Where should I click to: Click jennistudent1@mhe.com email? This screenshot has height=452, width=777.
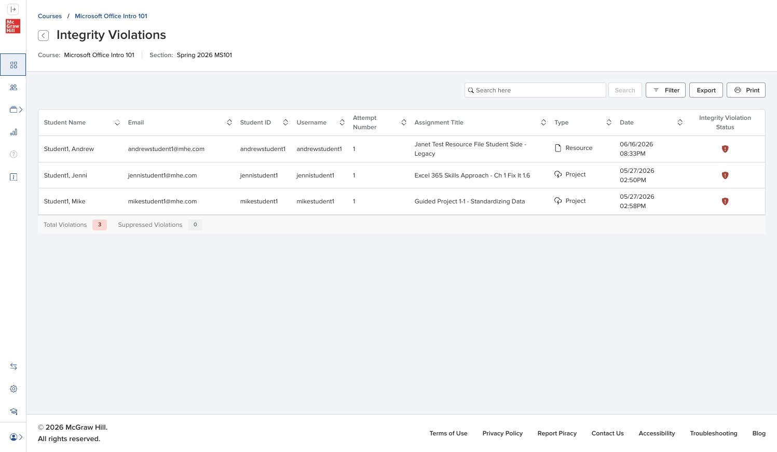pyautogui.click(x=162, y=175)
